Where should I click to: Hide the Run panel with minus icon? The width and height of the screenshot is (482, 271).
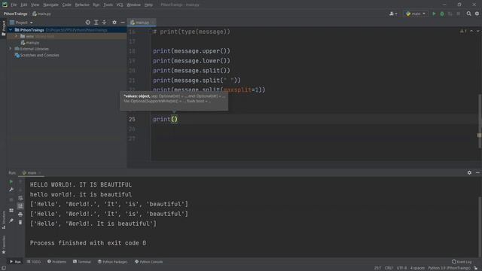coord(477,172)
